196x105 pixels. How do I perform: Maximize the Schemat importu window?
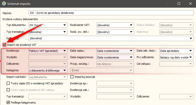click(179, 4)
